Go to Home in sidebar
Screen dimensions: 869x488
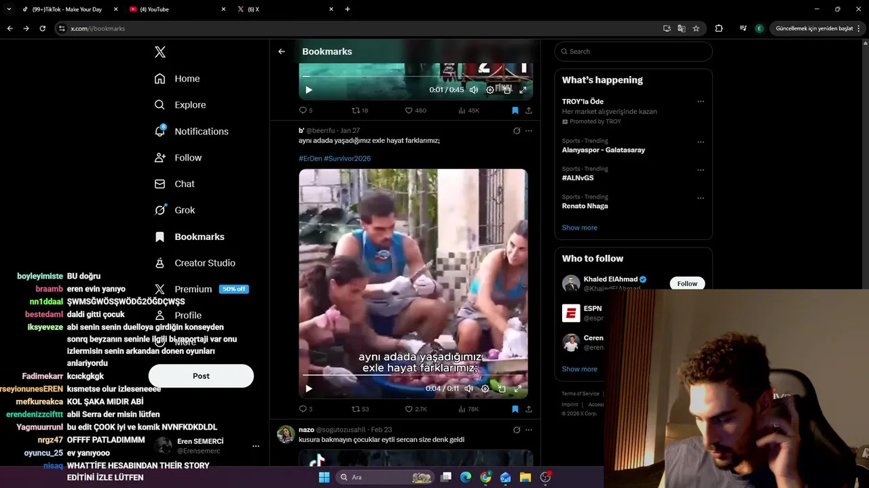(x=177, y=79)
